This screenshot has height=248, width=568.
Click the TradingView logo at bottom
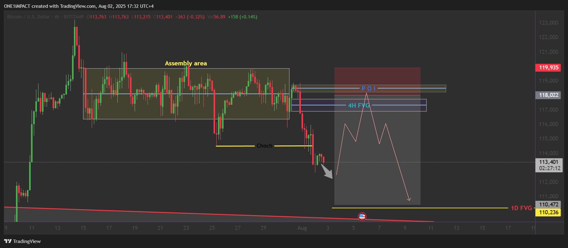pyautogui.click(x=22, y=241)
